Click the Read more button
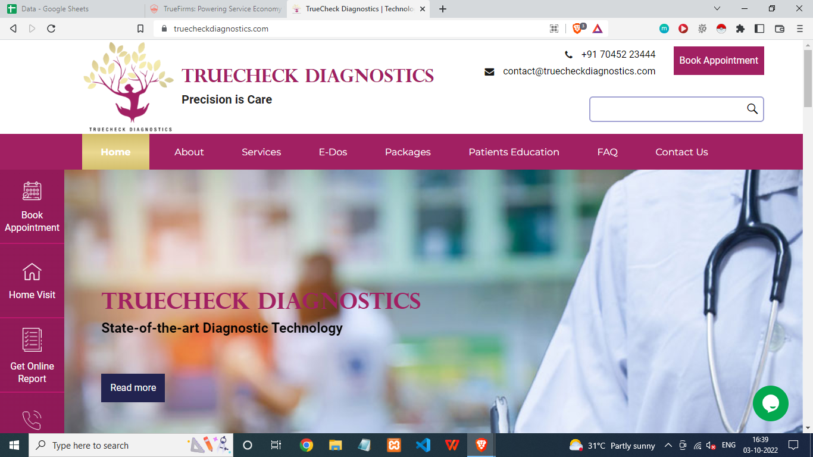Viewport: 813px width, 457px height. point(133,387)
